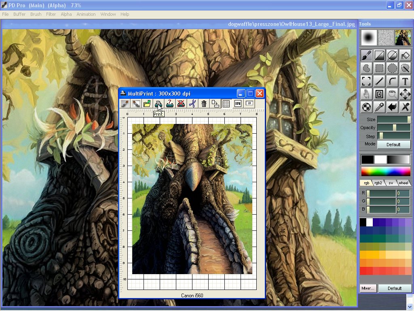This screenshot has width=414, height=311.
Task: Click the trash can delete icon
Action: coord(204,104)
